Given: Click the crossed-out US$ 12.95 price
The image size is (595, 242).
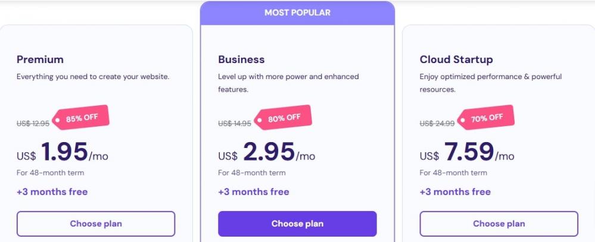Looking at the screenshot, I should point(33,123).
